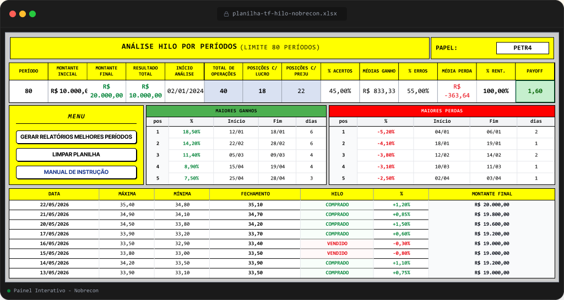Click the DATA column header
This screenshot has width=564, height=300.
(55, 194)
